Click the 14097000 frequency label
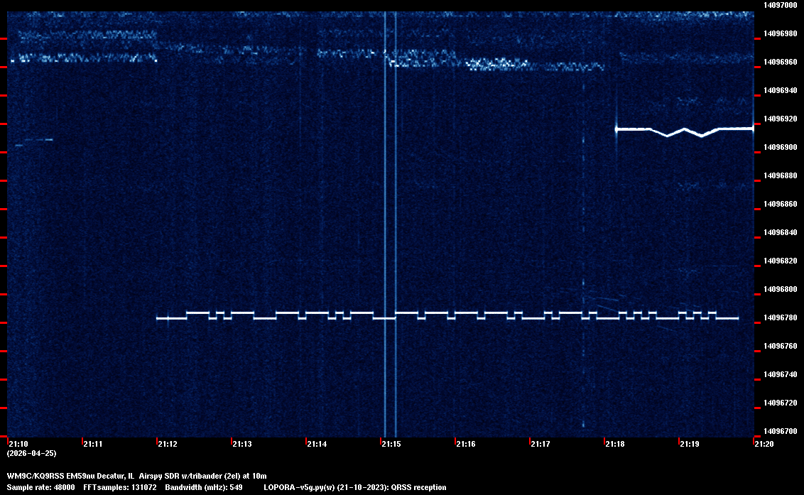Viewport: 804px width, 495px height. click(779, 5)
